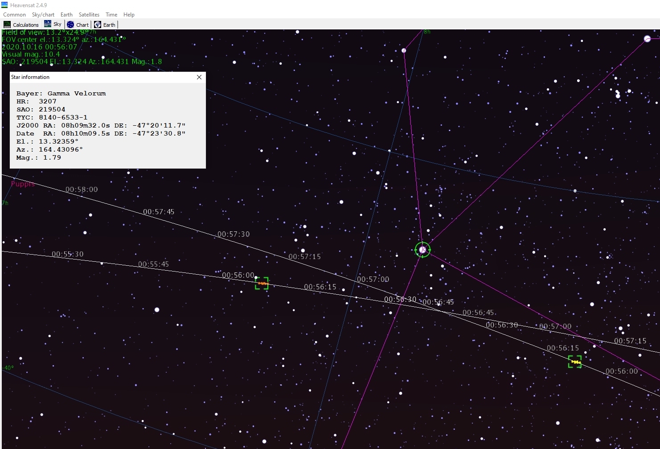Viewport: 660px width, 449px height.
Task: Open the Earth menu
Action: [66, 15]
